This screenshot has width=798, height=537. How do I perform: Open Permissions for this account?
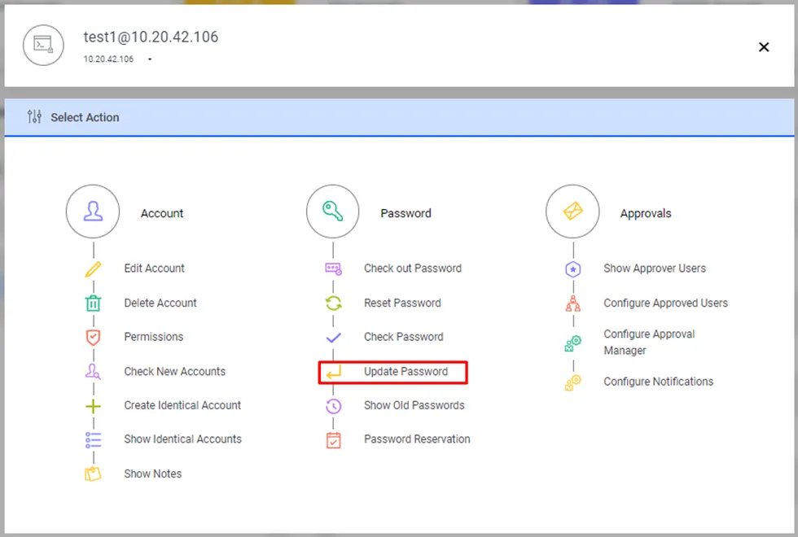(x=154, y=337)
